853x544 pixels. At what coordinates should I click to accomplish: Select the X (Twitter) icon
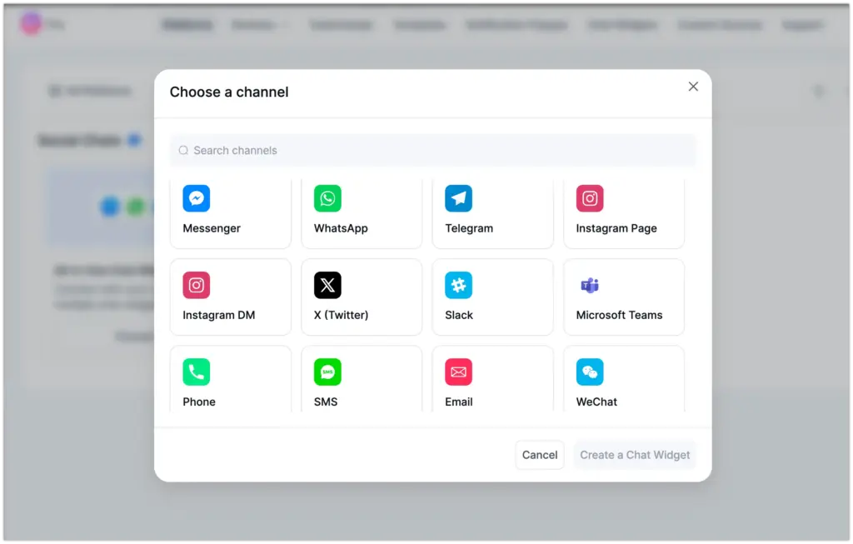(x=327, y=285)
